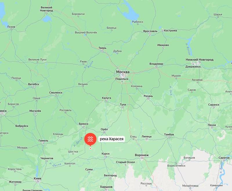232x191 pixels.
Task: Click the Брянск city marker
Action: [x=84, y=127]
